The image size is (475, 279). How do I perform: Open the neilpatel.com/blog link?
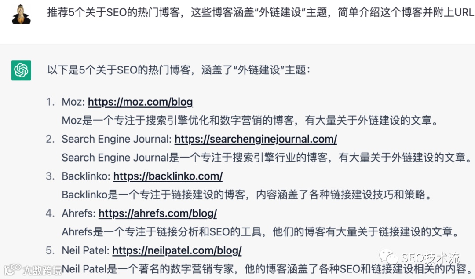point(177,250)
